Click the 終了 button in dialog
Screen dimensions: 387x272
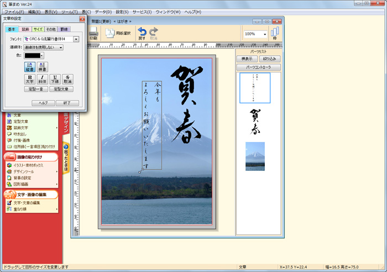click(x=67, y=103)
